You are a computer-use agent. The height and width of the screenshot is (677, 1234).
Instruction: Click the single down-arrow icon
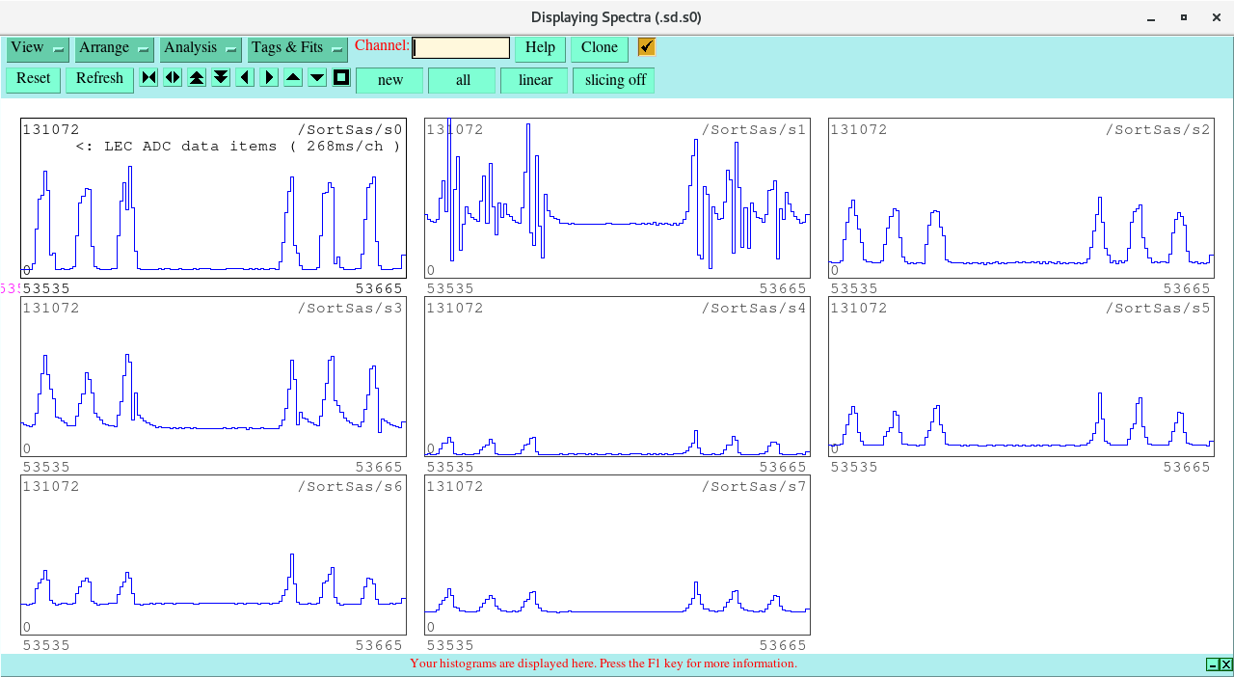coord(317,78)
